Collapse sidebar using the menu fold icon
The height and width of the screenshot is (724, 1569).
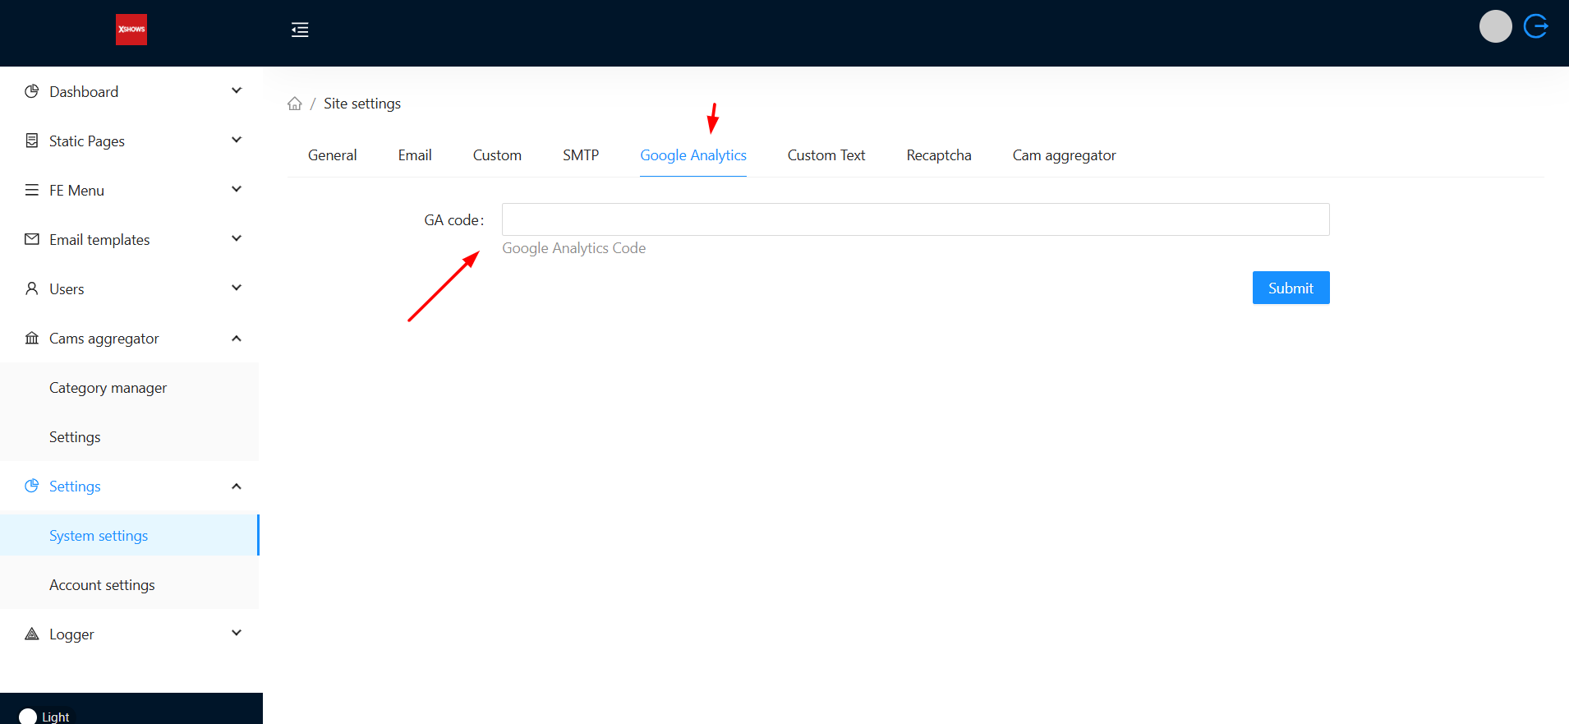pyautogui.click(x=300, y=30)
